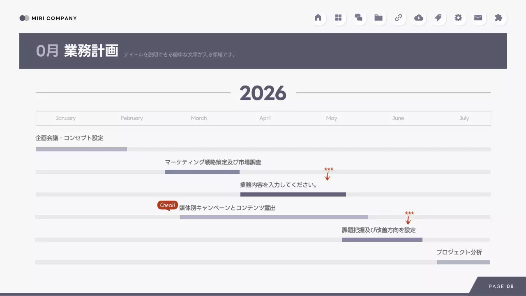Select the chat bubbles icon

tap(358, 18)
